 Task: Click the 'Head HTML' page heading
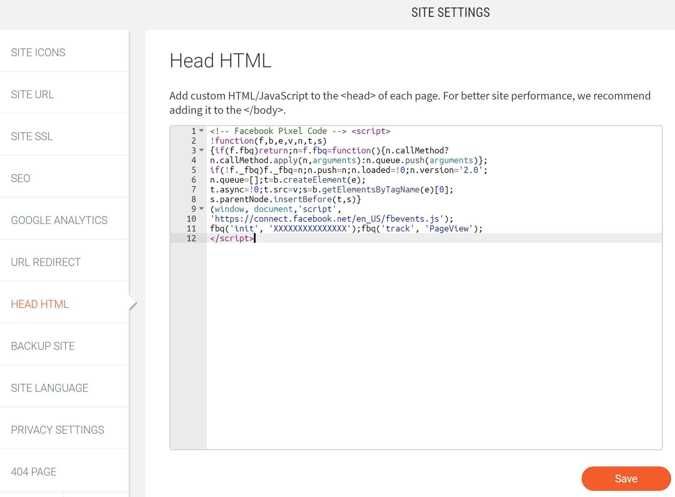[220, 60]
